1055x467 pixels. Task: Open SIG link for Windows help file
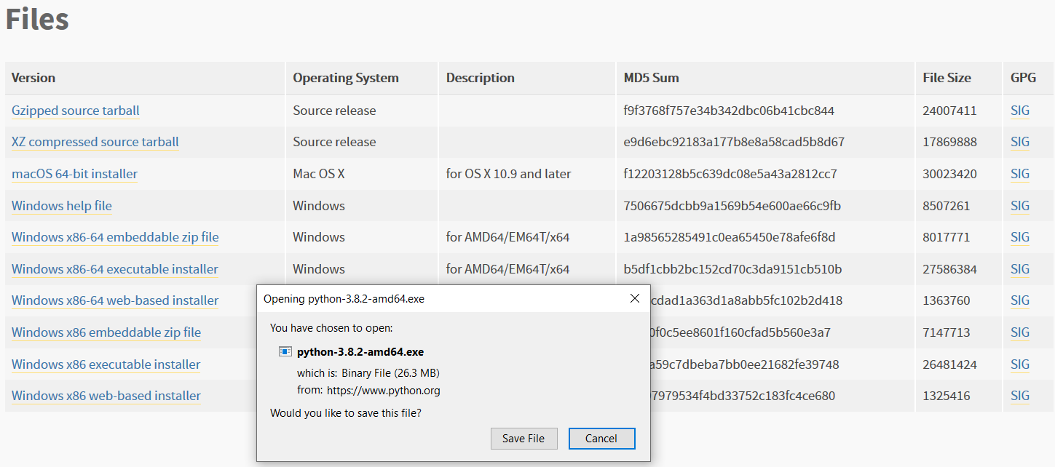[x=1020, y=206]
